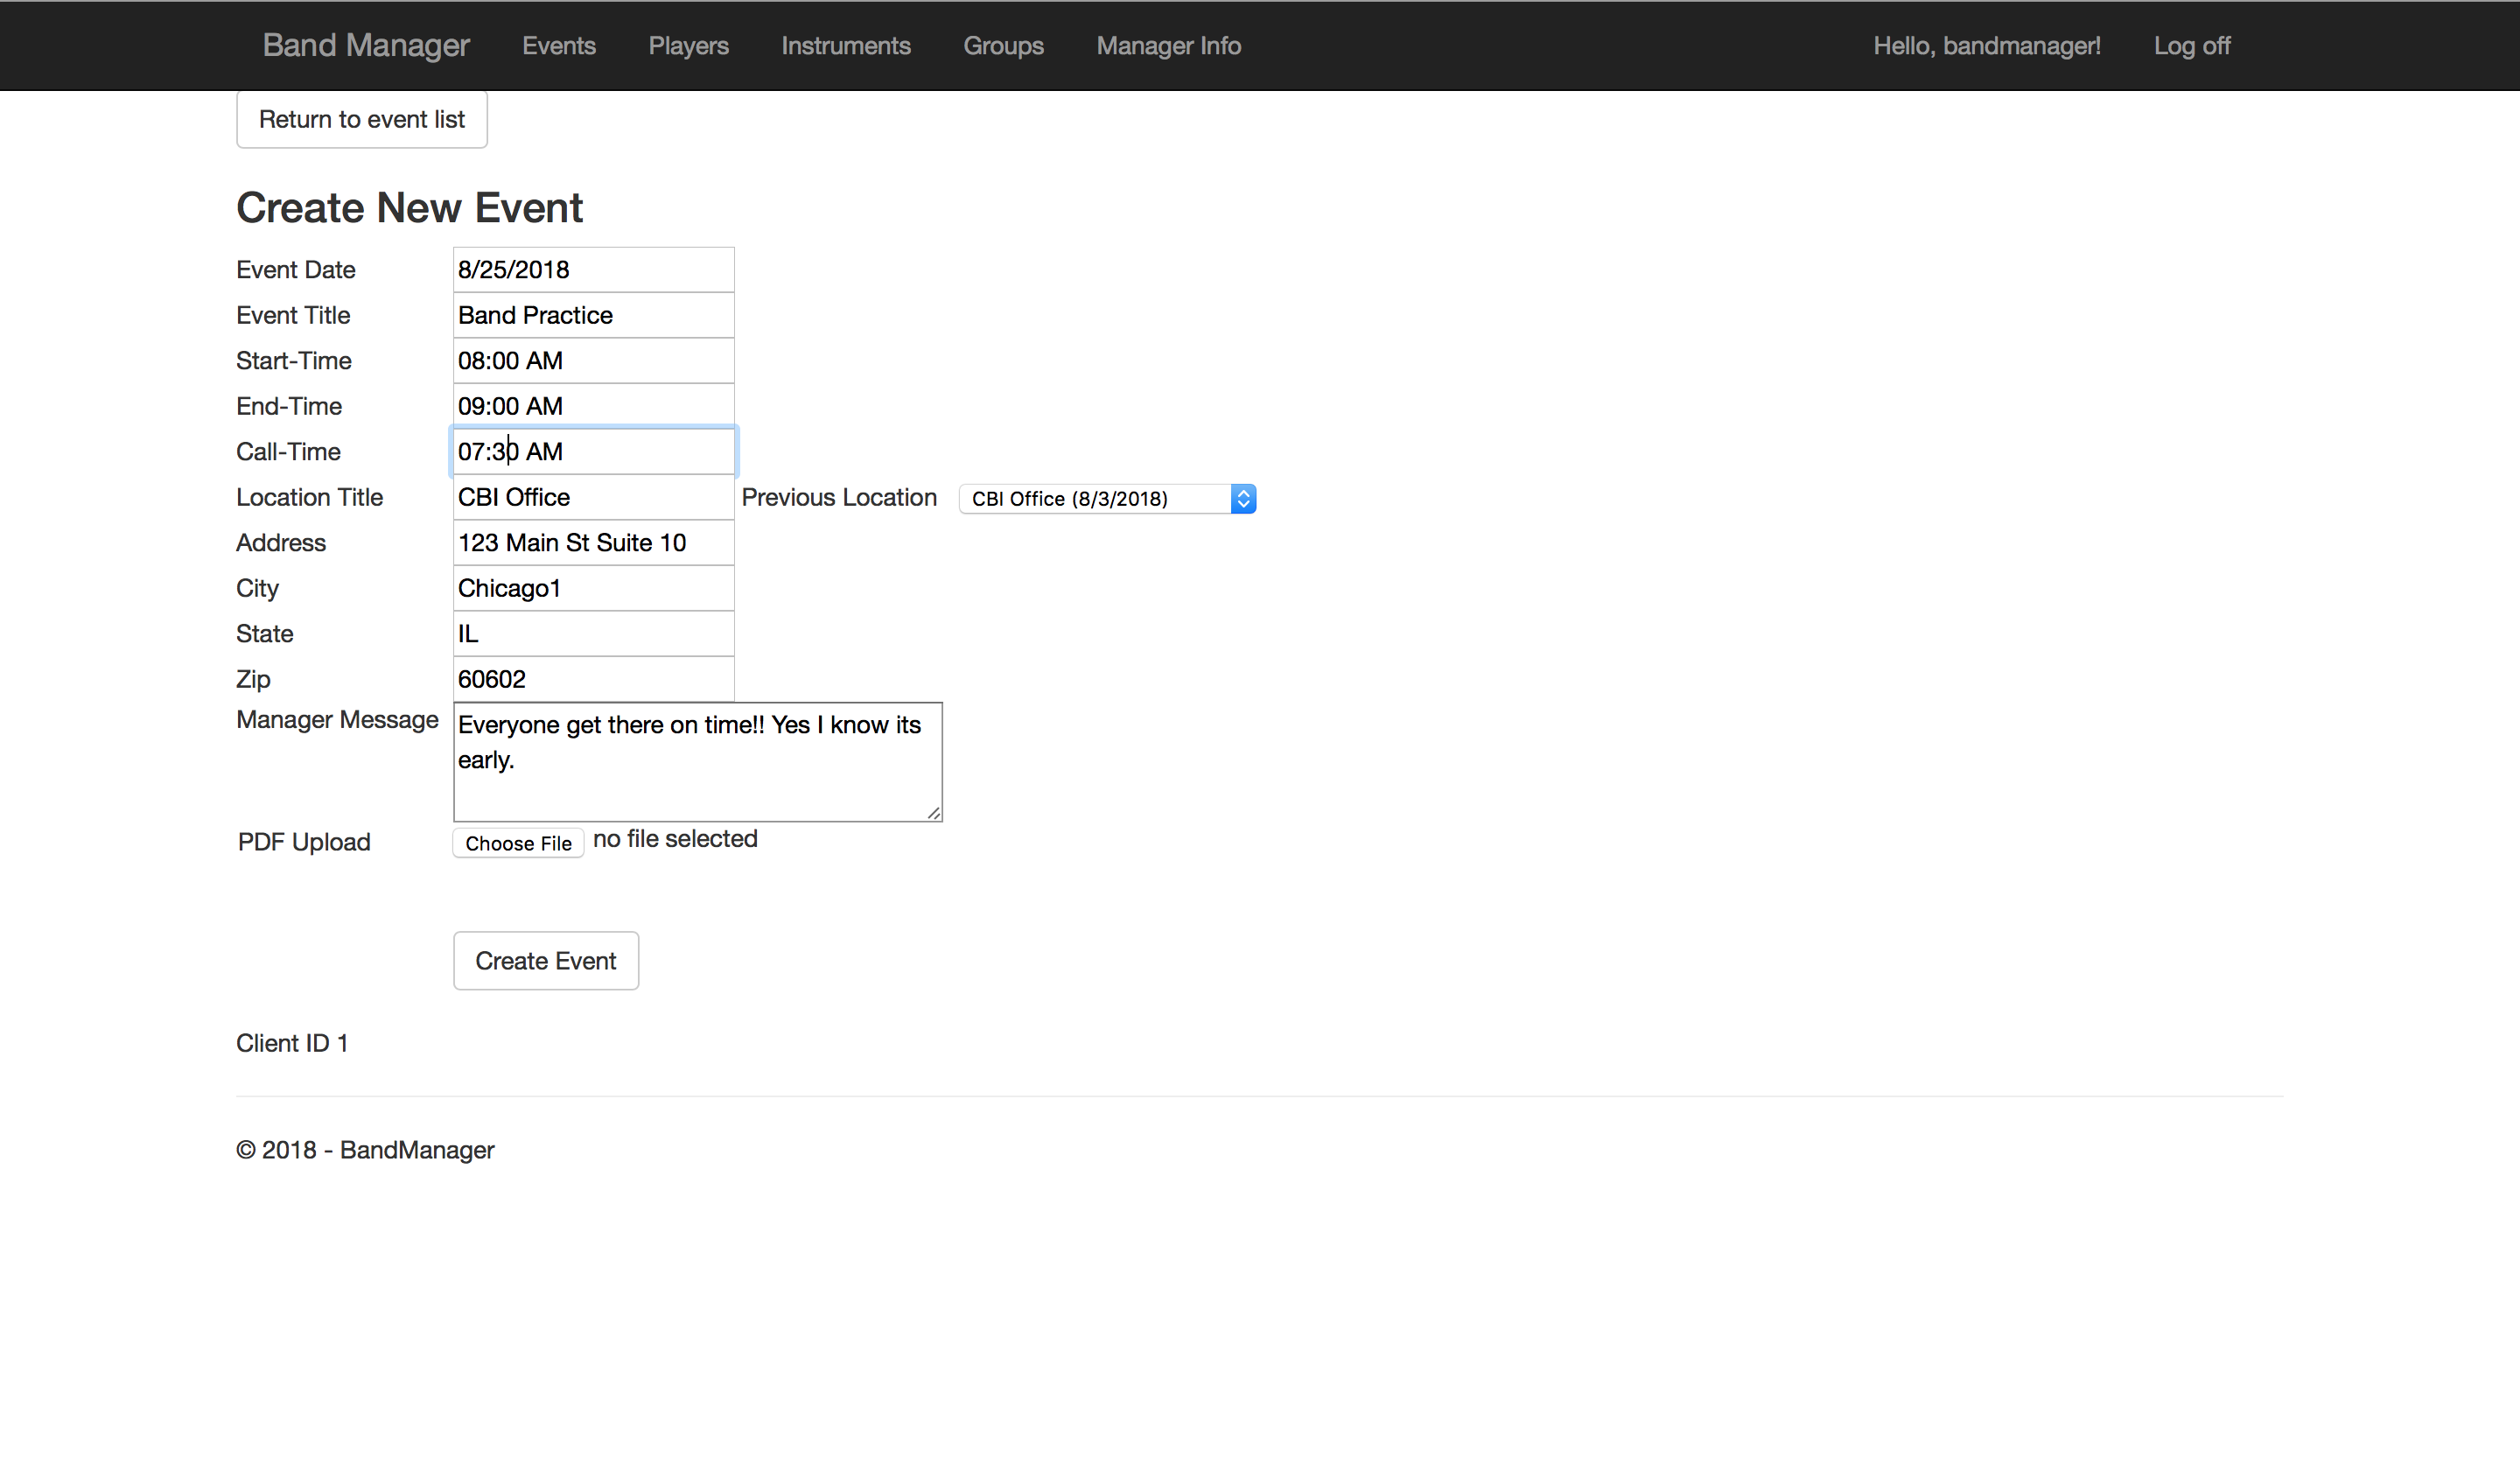The width and height of the screenshot is (2520, 1470).
Task: Click the End-Time input field
Action: pyautogui.click(x=593, y=406)
